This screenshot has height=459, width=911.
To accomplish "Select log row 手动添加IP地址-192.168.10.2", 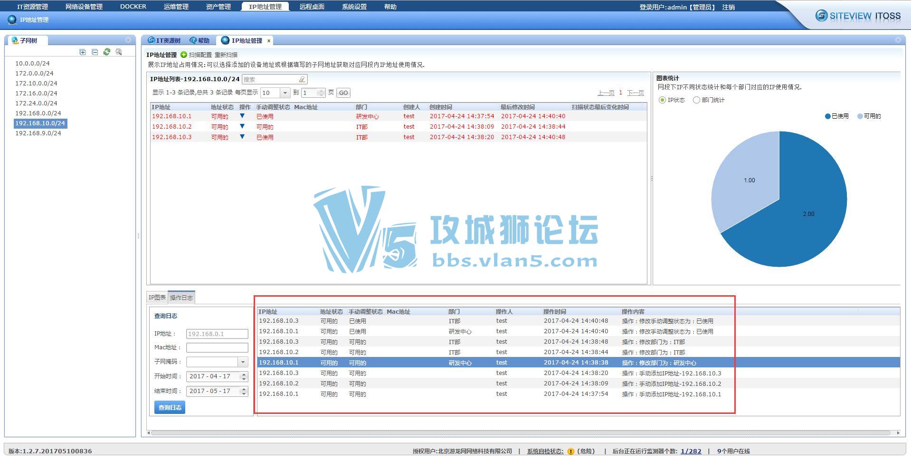I will click(x=579, y=384).
